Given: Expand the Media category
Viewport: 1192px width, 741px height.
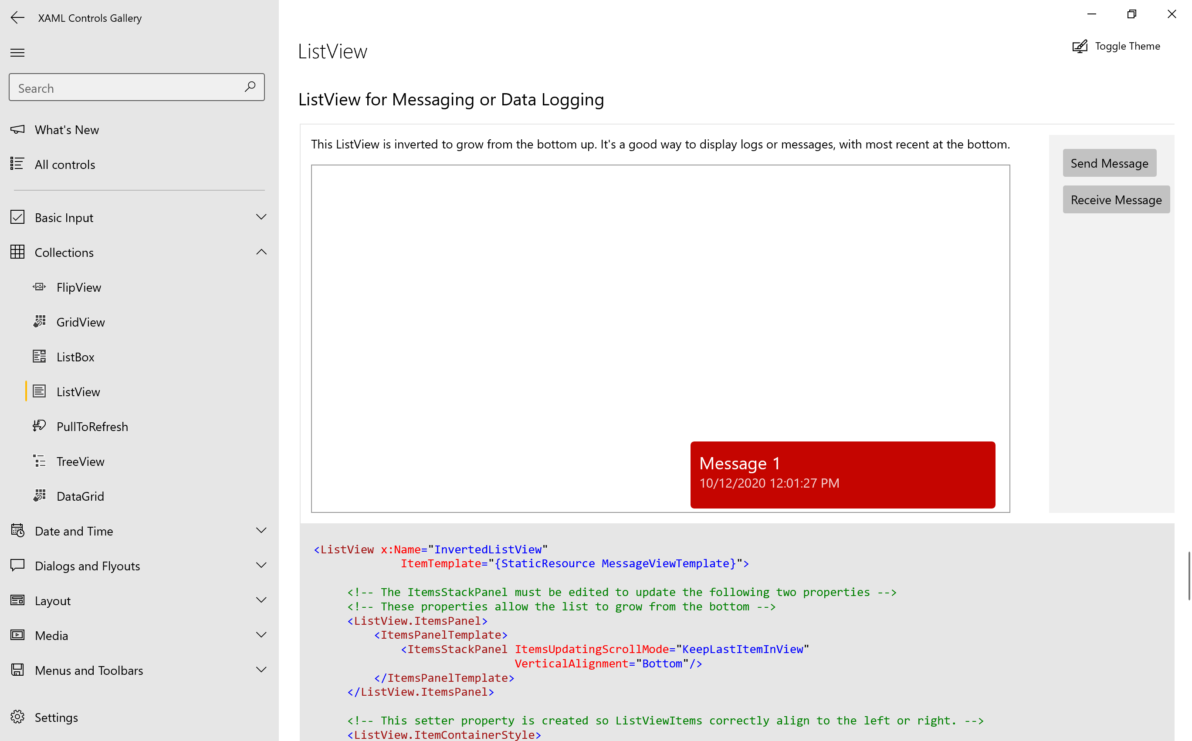Looking at the screenshot, I should pos(261,634).
